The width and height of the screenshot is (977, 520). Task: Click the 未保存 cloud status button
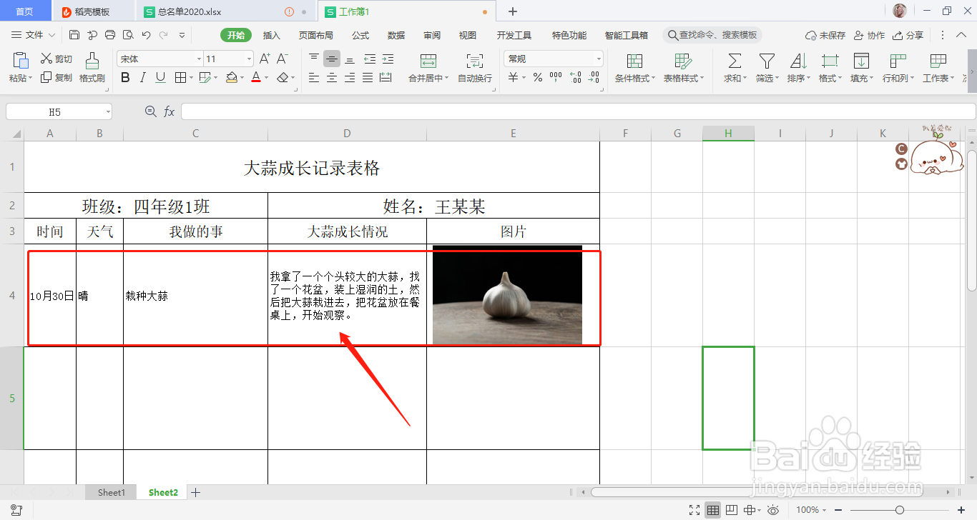pos(825,35)
